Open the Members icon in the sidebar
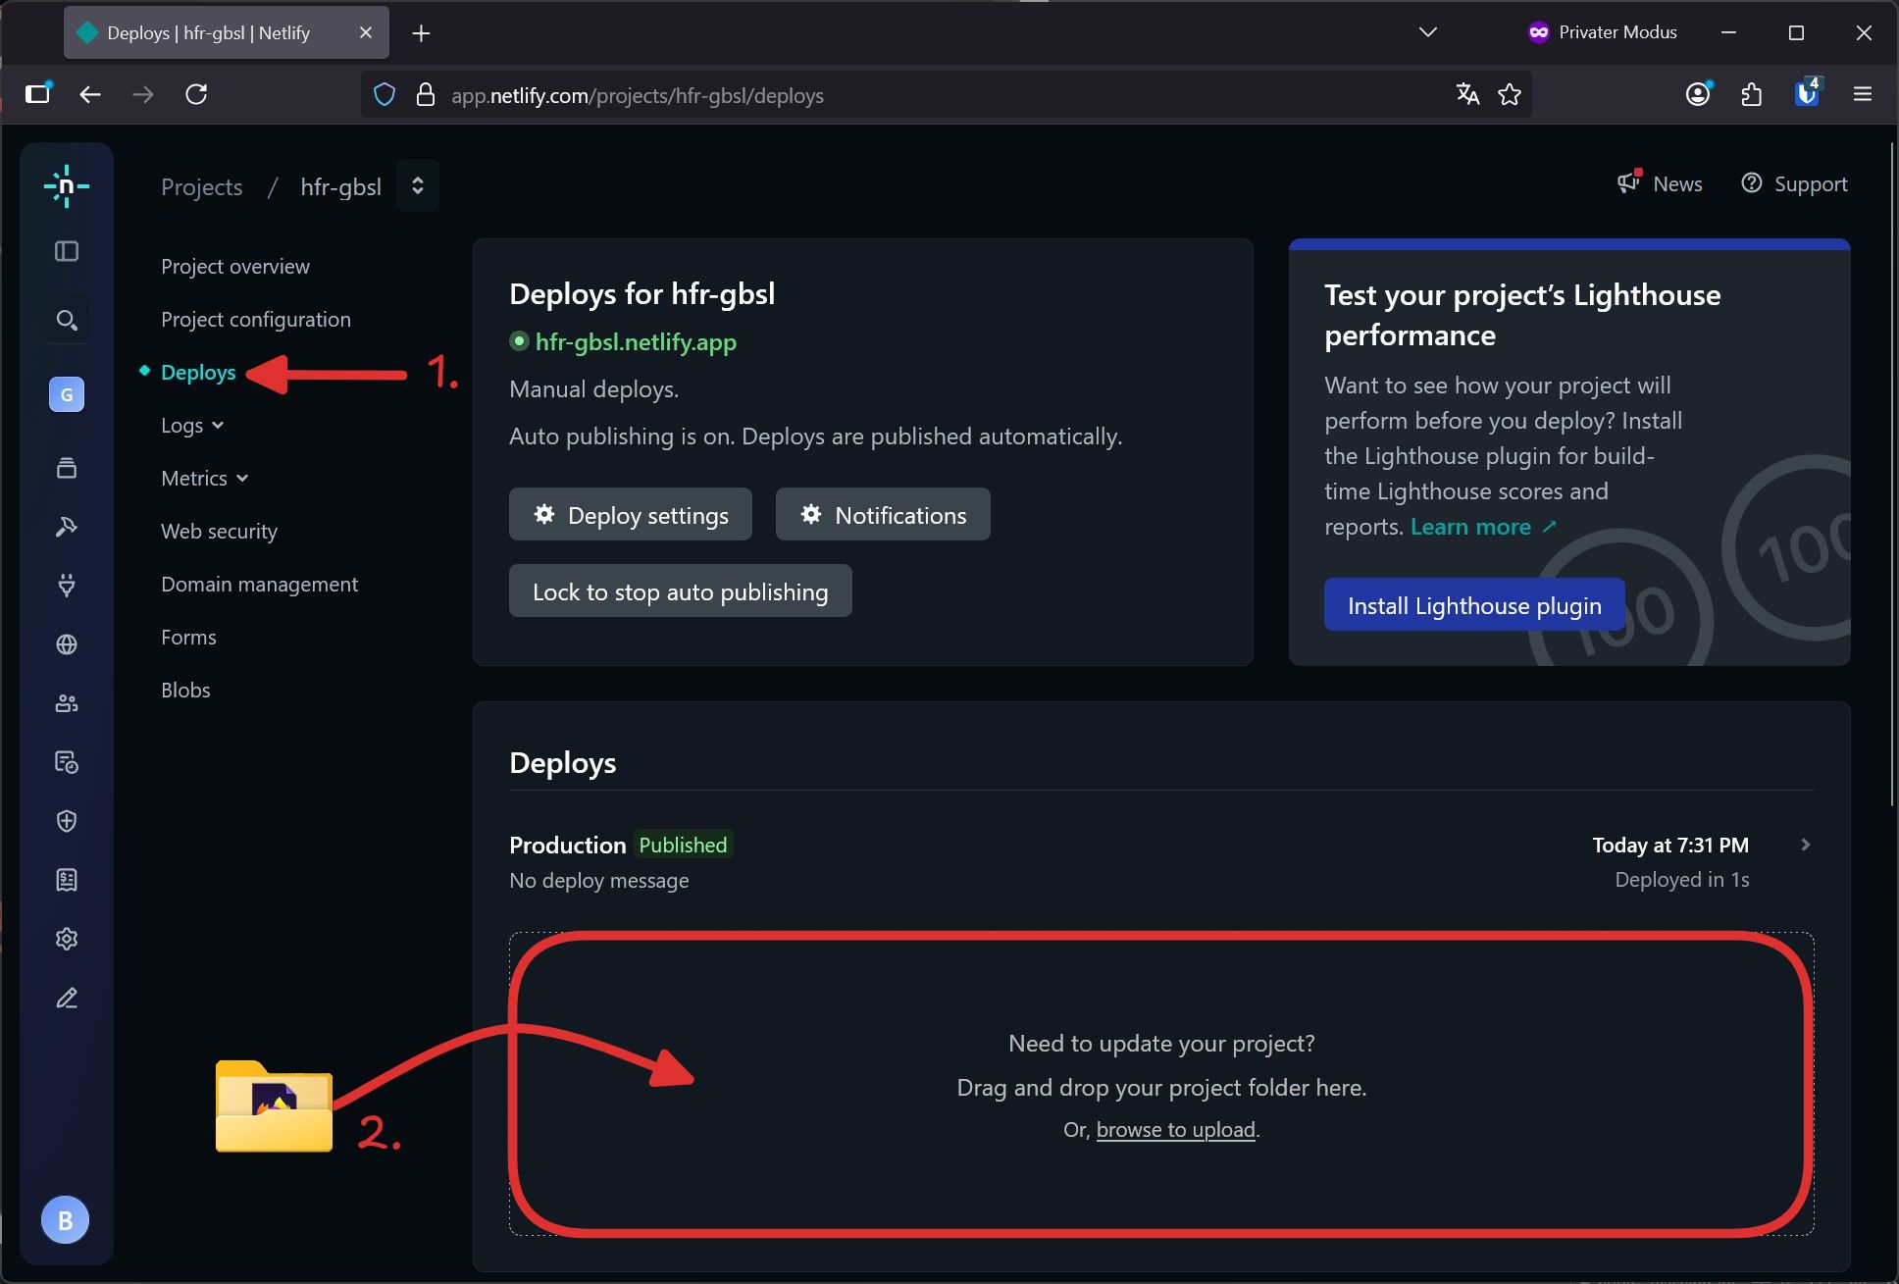This screenshot has width=1899, height=1284. click(x=66, y=703)
